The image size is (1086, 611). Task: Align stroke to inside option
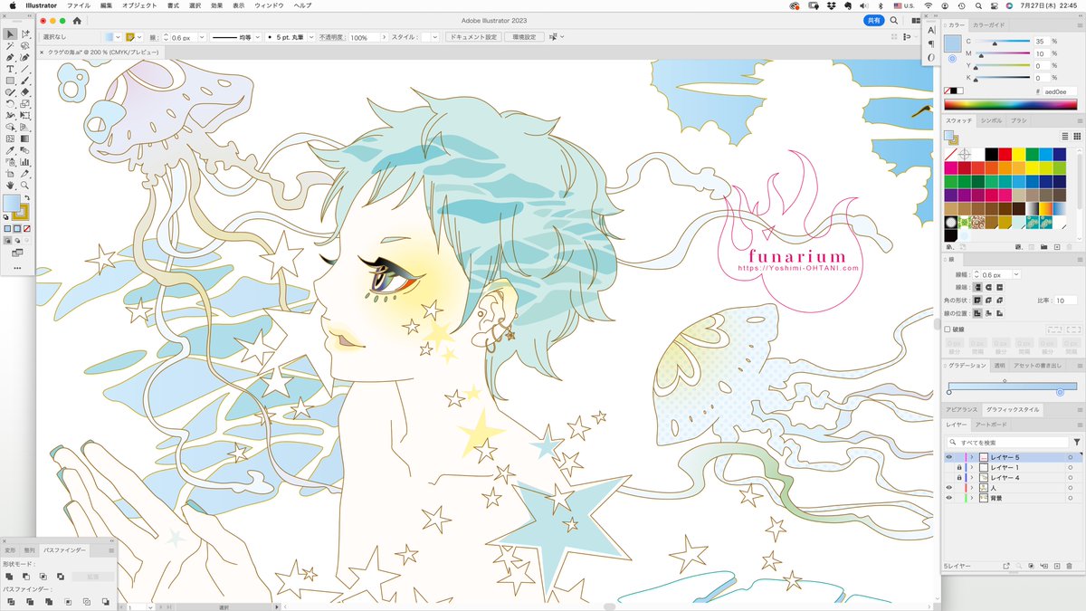(x=989, y=313)
